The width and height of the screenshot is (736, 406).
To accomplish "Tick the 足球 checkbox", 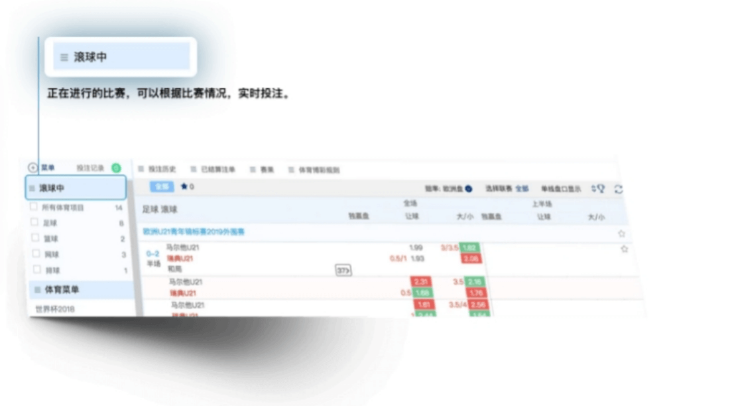I will click(x=34, y=223).
